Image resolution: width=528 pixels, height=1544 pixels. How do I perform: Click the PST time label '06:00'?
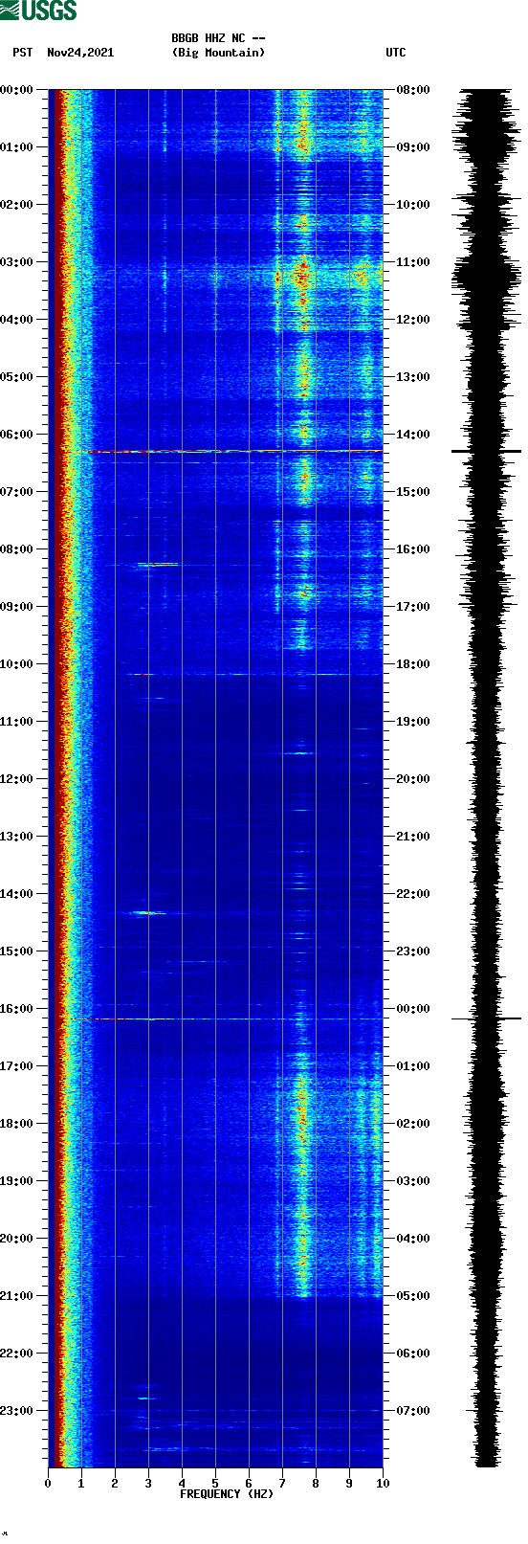tap(17, 435)
